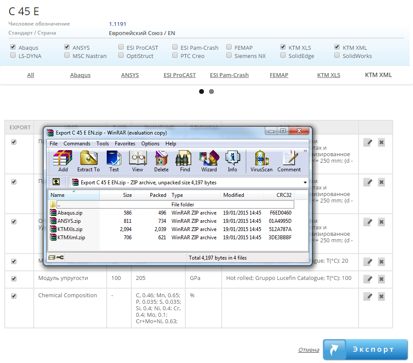The width and height of the screenshot is (413, 363).
Task: Enable ESI Pam-Crash export format
Action: pyautogui.click(x=175, y=47)
